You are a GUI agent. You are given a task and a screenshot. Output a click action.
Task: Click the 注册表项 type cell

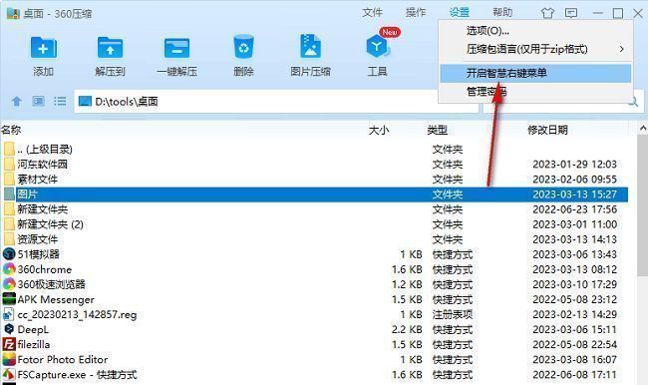point(453,314)
